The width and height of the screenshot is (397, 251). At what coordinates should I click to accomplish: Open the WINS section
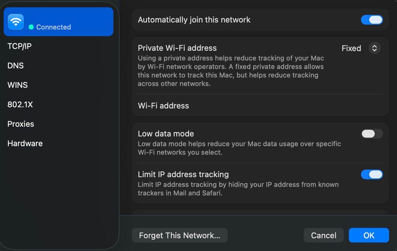point(17,85)
